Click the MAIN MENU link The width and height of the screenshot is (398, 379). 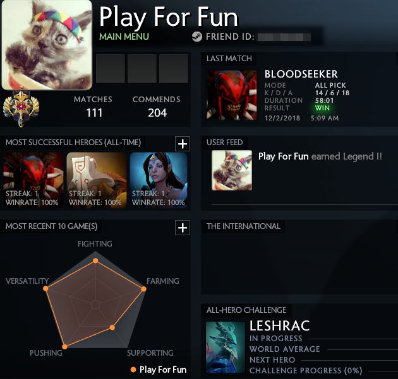124,37
